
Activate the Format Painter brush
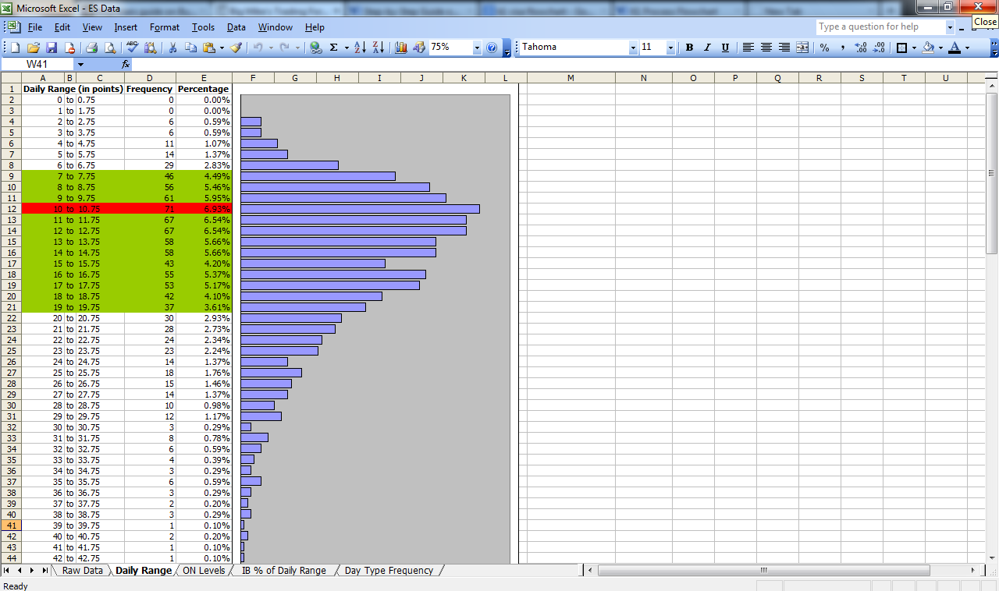(x=236, y=48)
